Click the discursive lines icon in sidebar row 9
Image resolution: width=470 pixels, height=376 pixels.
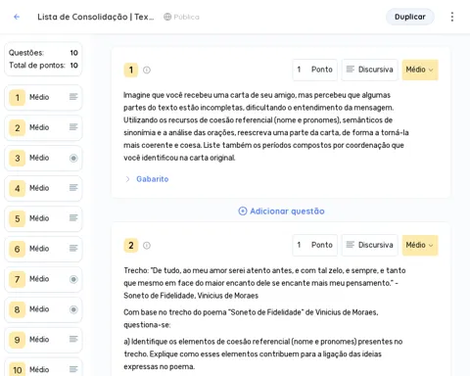point(73,339)
